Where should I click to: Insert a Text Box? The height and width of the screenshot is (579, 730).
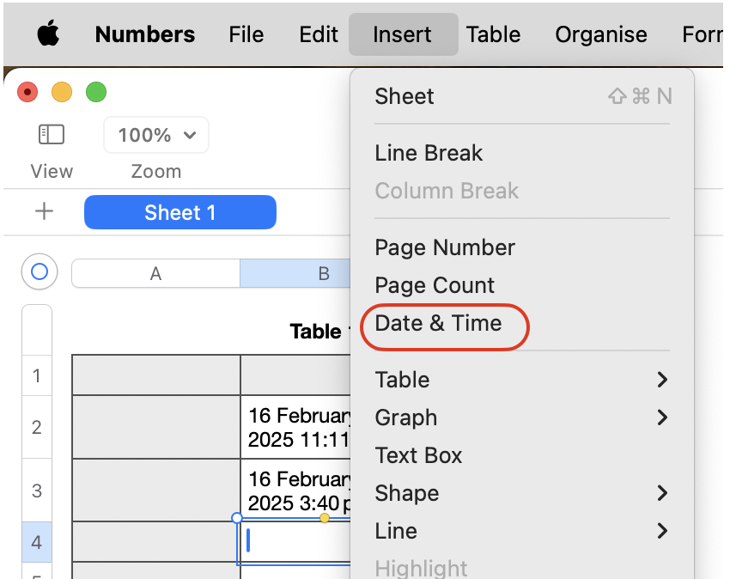click(x=419, y=455)
